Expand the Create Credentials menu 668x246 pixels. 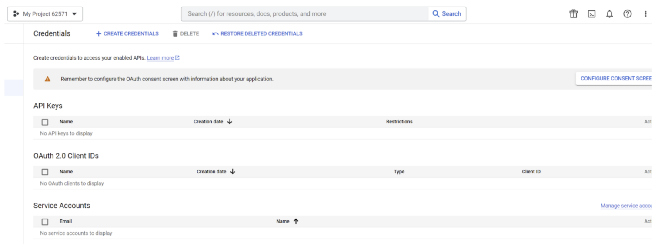[x=127, y=33]
